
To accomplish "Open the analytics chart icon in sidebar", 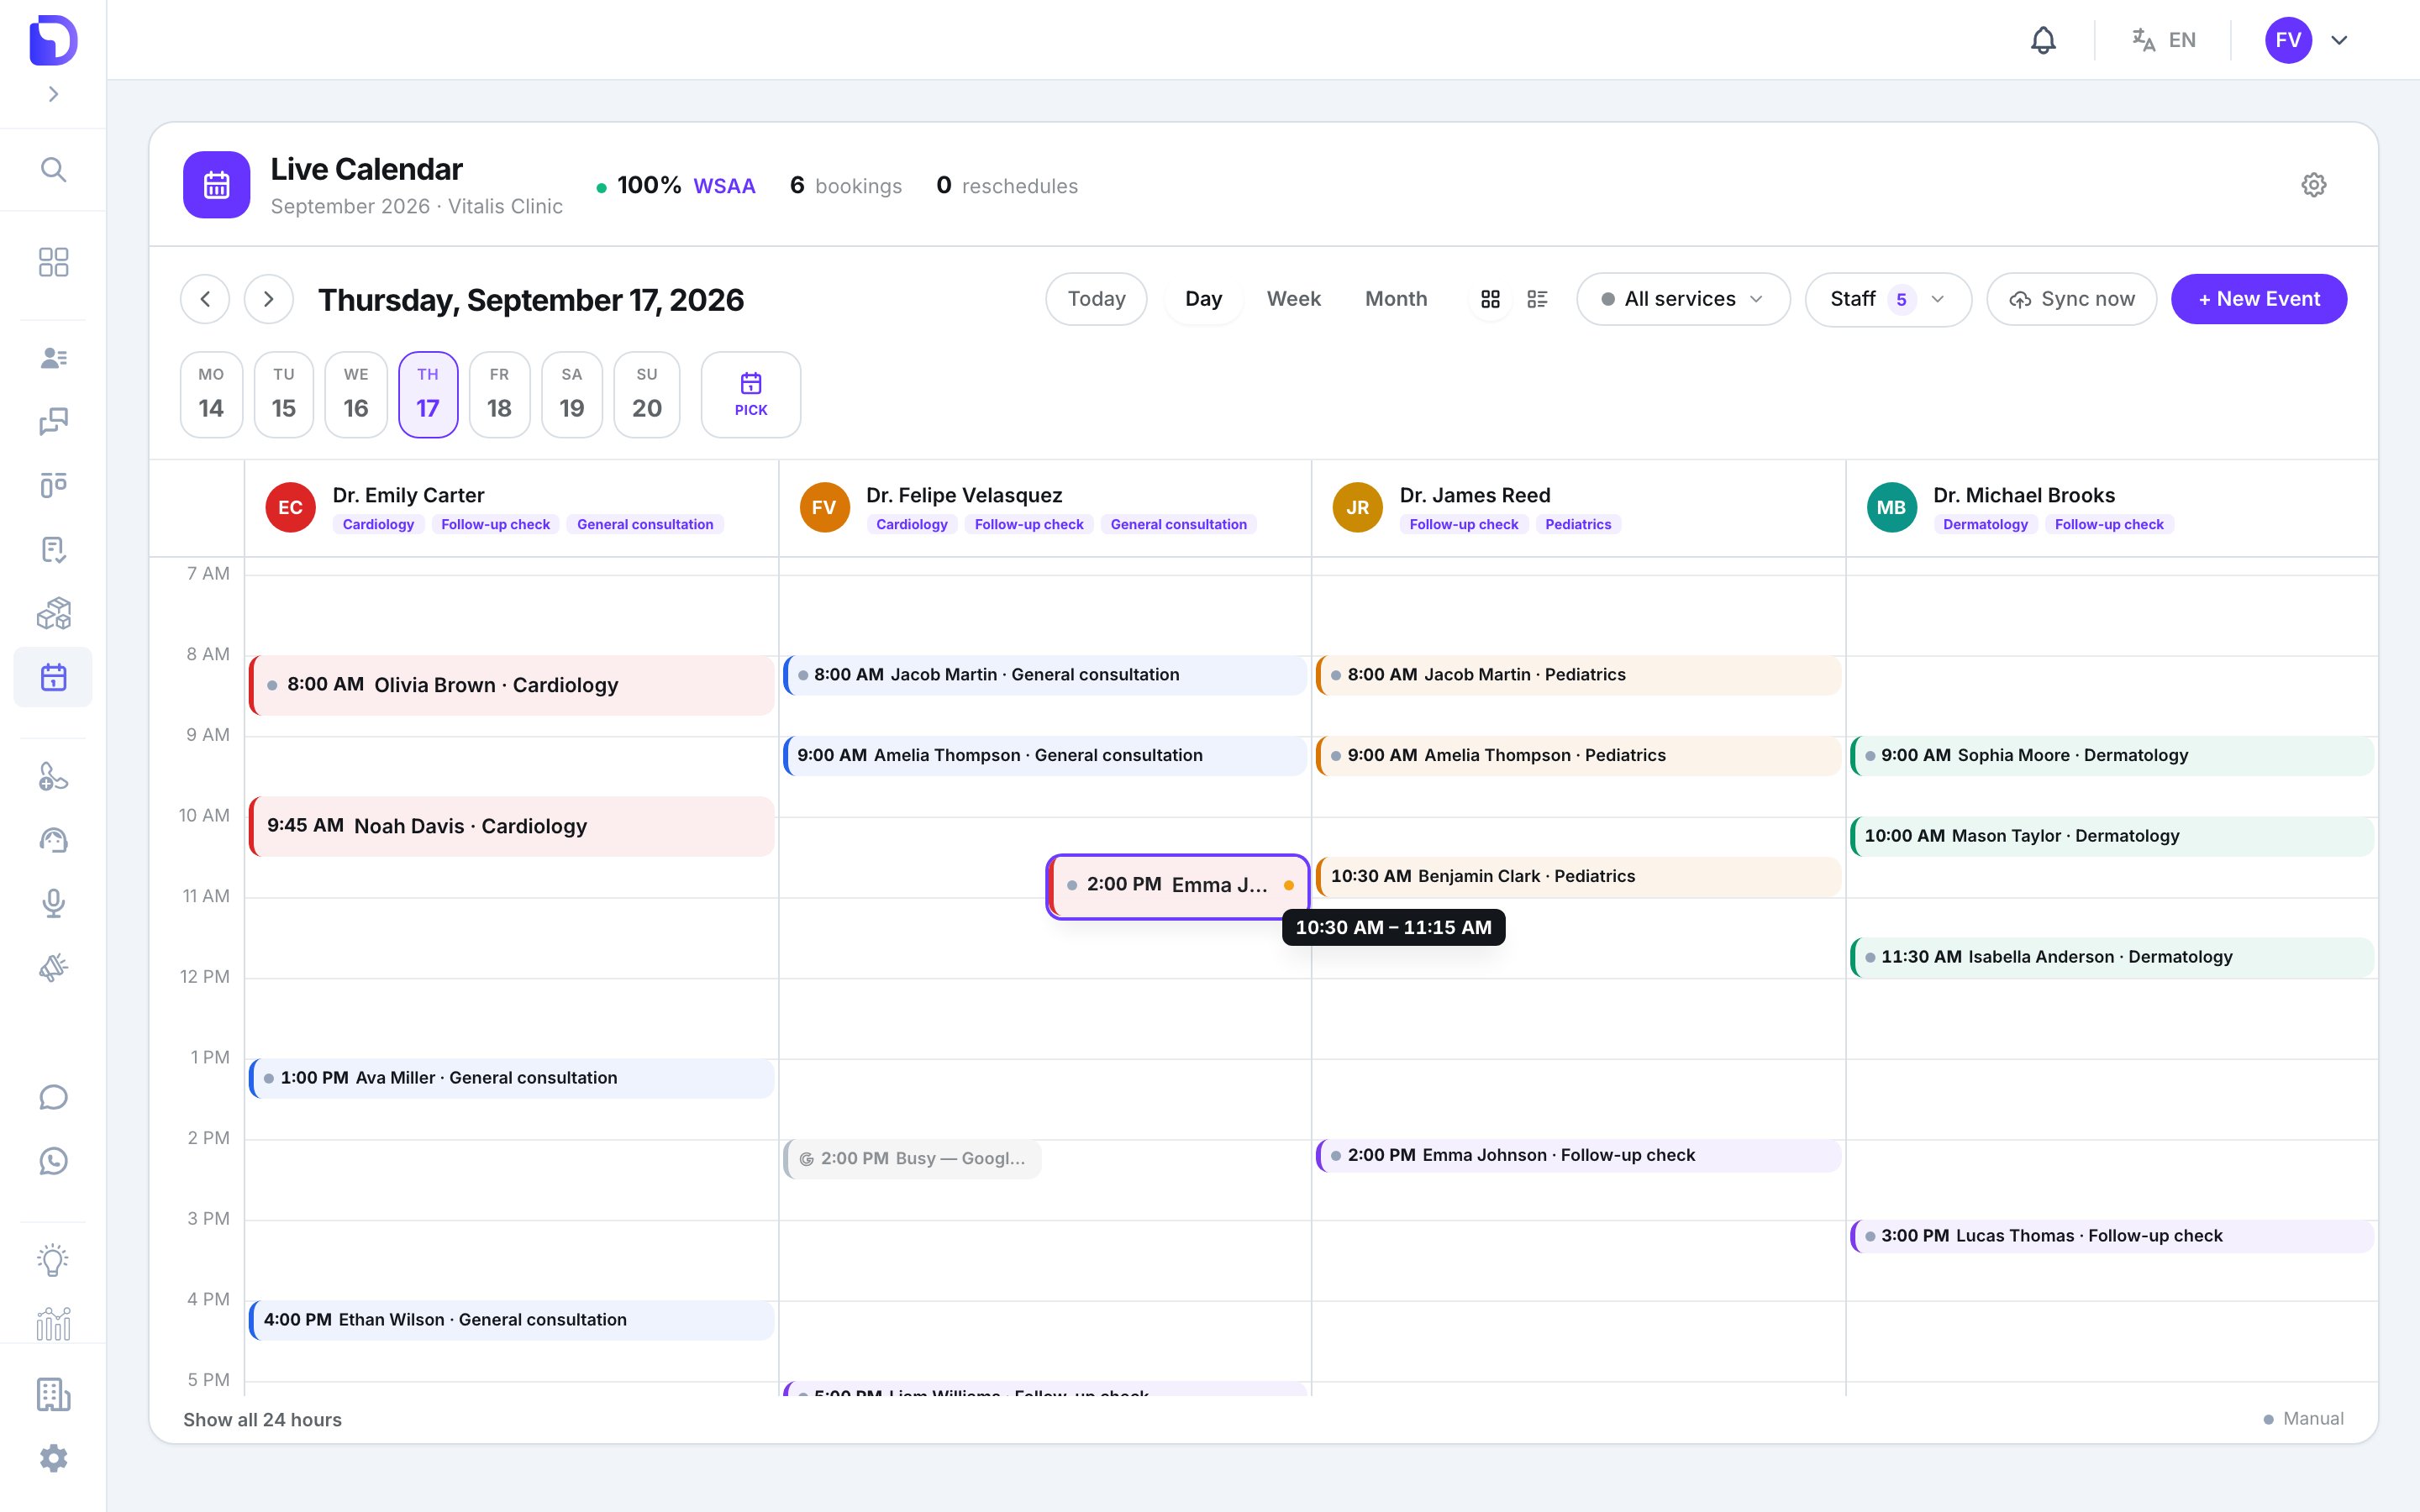I will click(53, 1324).
